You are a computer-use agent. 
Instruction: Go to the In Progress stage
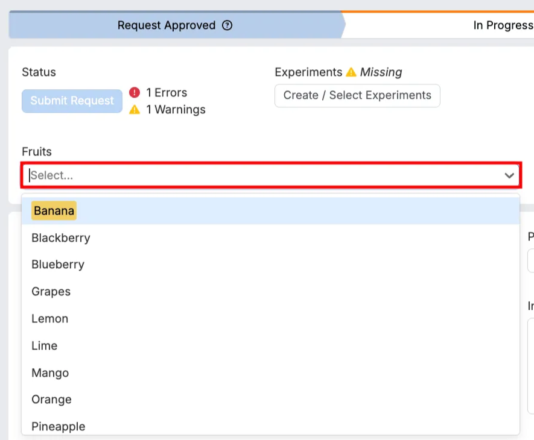point(502,25)
